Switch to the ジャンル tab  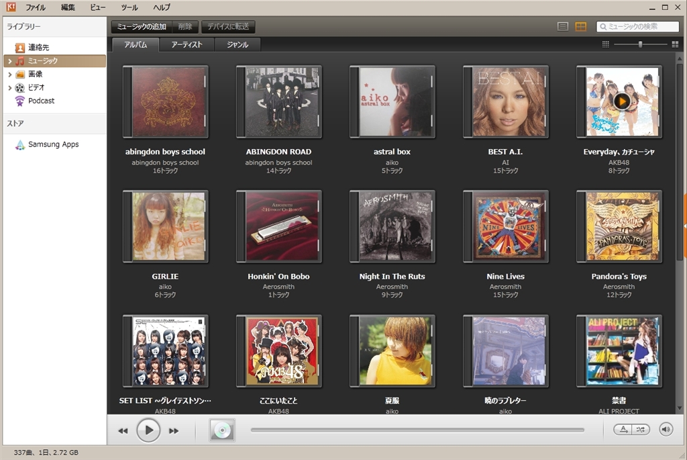(x=237, y=45)
